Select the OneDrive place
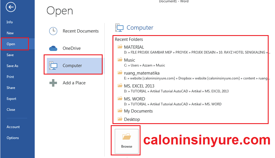The height and width of the screenshot is (158, 275). pos(72,48)
